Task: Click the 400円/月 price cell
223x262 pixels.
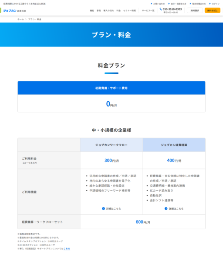Action: [x=174, y=160]
